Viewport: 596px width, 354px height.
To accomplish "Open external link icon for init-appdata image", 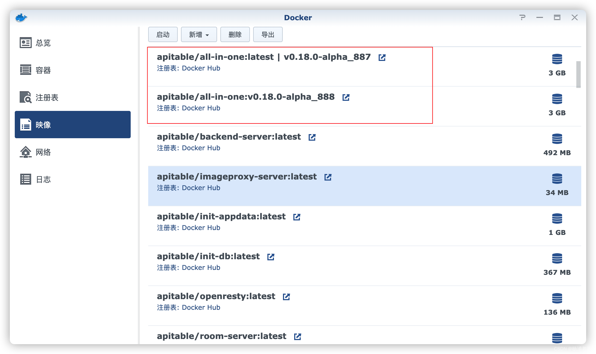I will coord(297,217).
